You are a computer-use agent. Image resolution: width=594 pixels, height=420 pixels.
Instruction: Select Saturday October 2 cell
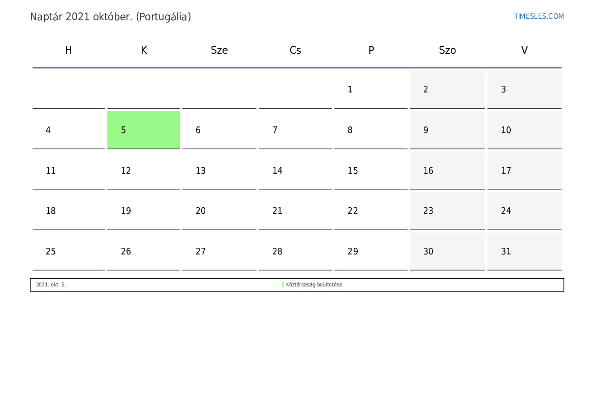coord(447,90)
